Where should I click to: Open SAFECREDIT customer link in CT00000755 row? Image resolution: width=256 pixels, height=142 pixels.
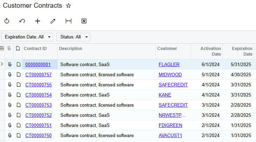coord(173,85)
